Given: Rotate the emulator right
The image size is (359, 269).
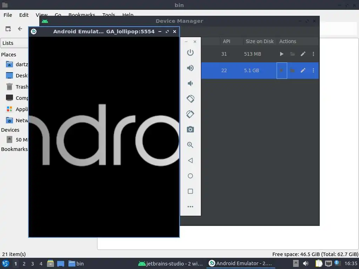Looking at the screenshot, I should tap(190, 114).
